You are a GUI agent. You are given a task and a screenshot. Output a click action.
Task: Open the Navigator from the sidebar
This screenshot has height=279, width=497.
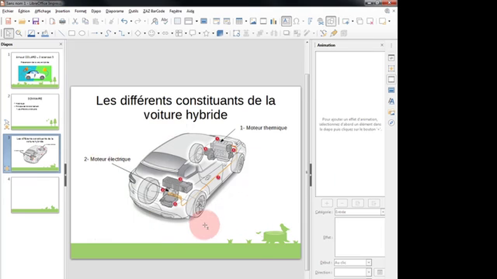click(x=391, y=123)
